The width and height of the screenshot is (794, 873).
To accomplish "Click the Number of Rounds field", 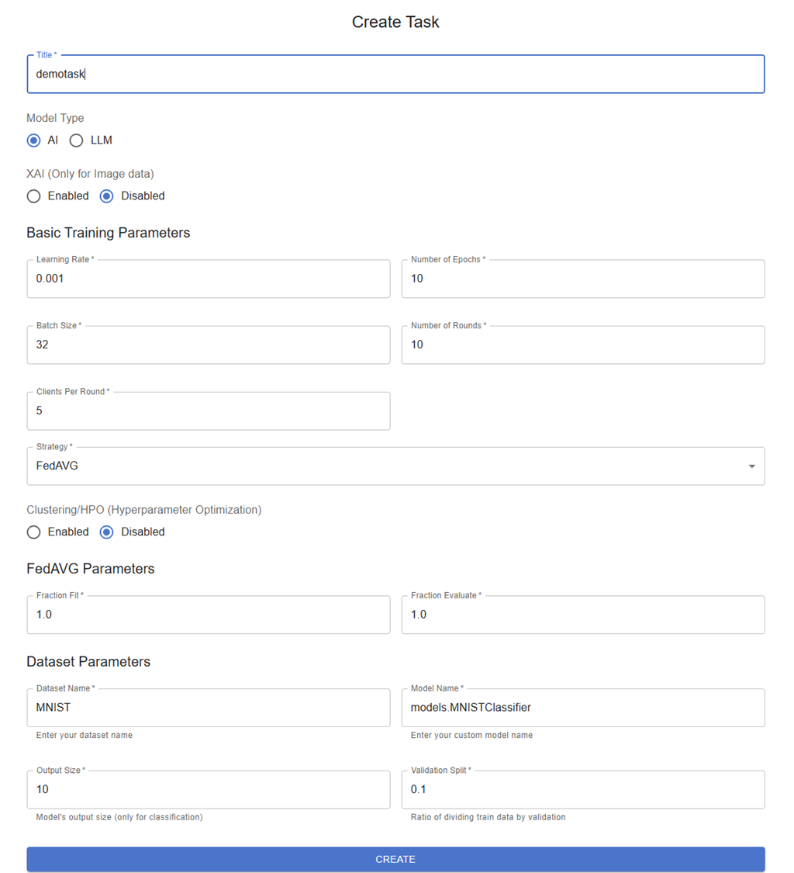I will tap(582, 345).
